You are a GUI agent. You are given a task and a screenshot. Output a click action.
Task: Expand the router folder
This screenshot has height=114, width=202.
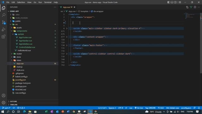point(12,54)
